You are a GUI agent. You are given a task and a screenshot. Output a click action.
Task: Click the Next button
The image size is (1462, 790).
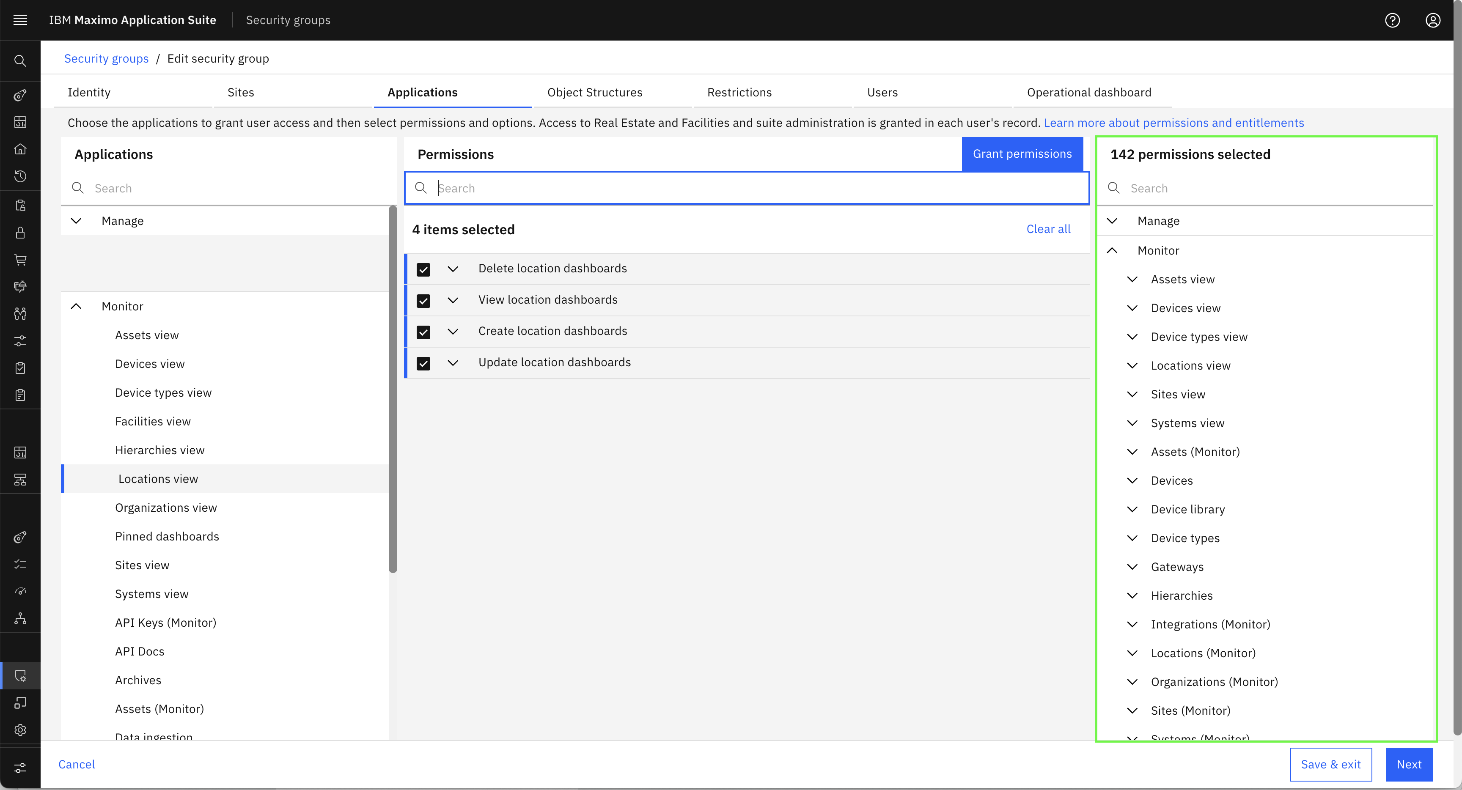(x=1409, y=765)
